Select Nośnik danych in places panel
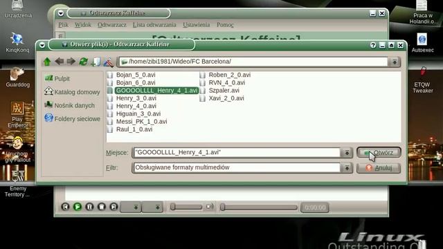443x249 pixels. pos(69,105)
